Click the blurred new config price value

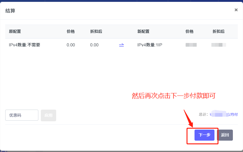191,45
